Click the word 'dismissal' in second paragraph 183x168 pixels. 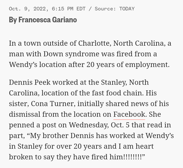point(24,114)
